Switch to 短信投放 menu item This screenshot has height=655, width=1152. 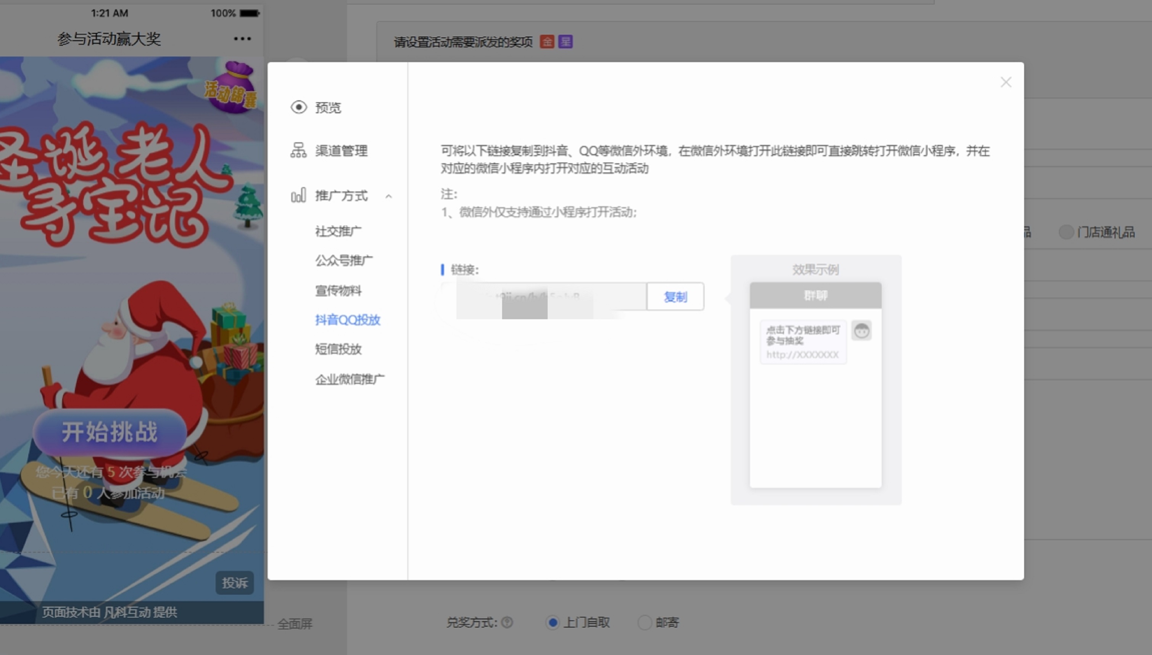(338, 349)
